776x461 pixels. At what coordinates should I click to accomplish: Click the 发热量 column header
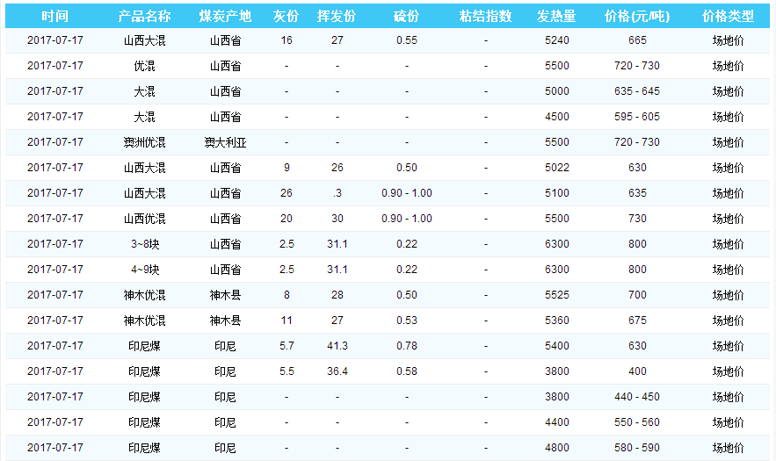tap(556, 17)
